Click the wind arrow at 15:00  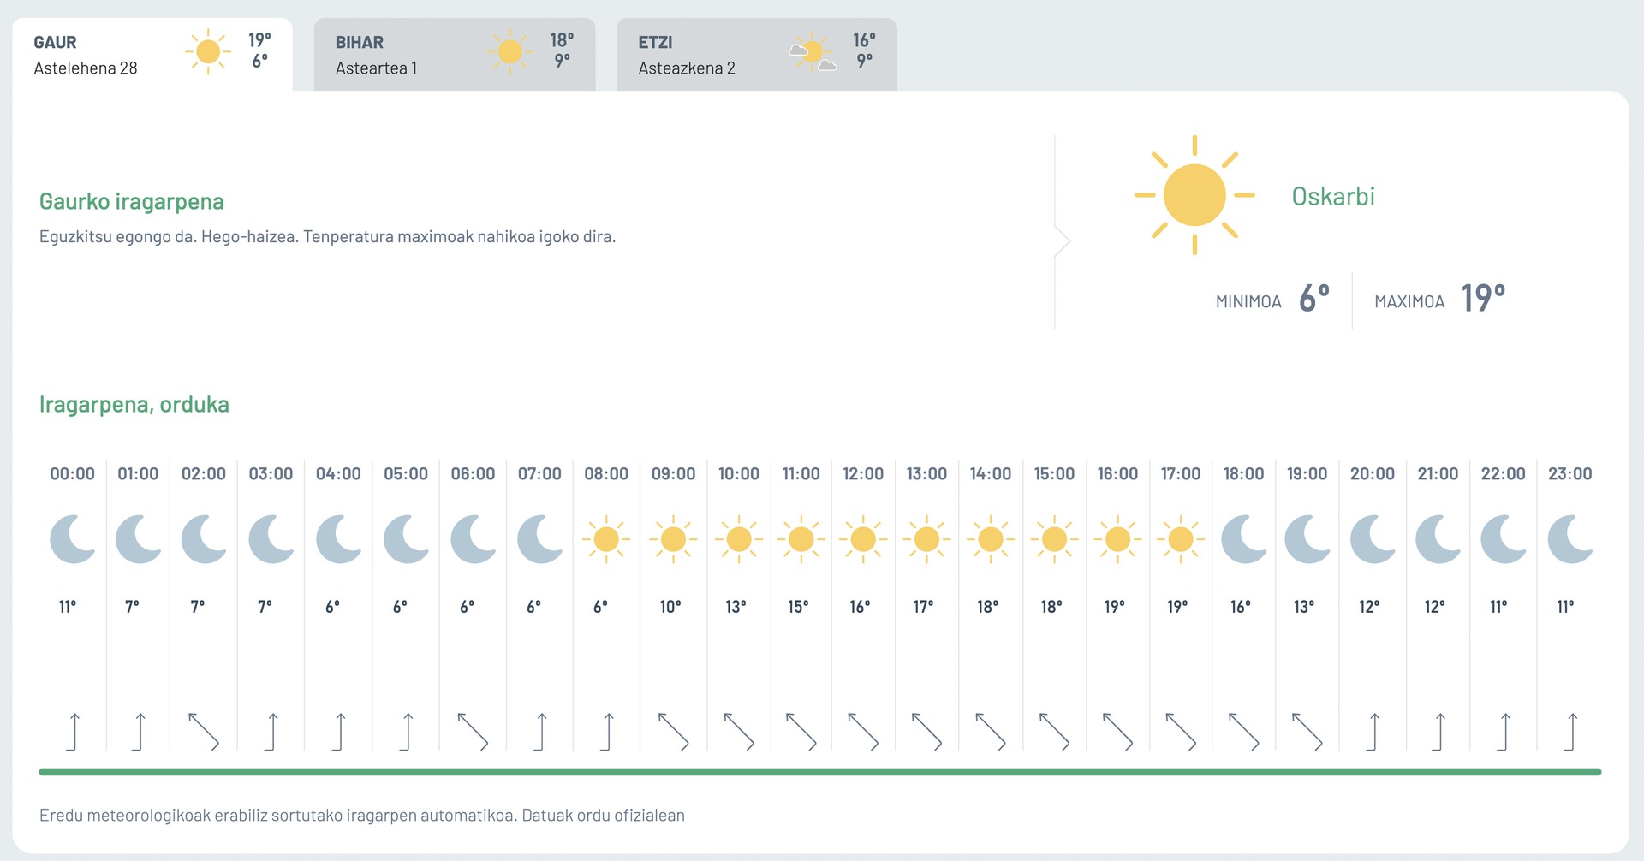pyautogui.click(x=1054, y=732)
